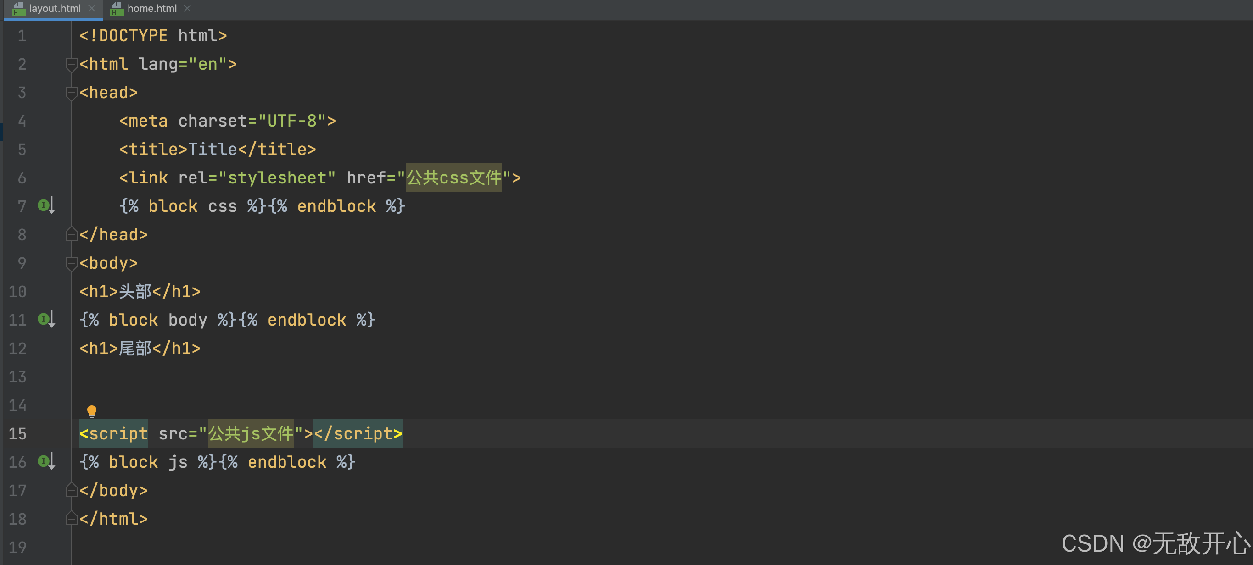1253x565 pixels.
Task: Click the 尾部 h1 heading line
Action: click(x=140, y=349)
